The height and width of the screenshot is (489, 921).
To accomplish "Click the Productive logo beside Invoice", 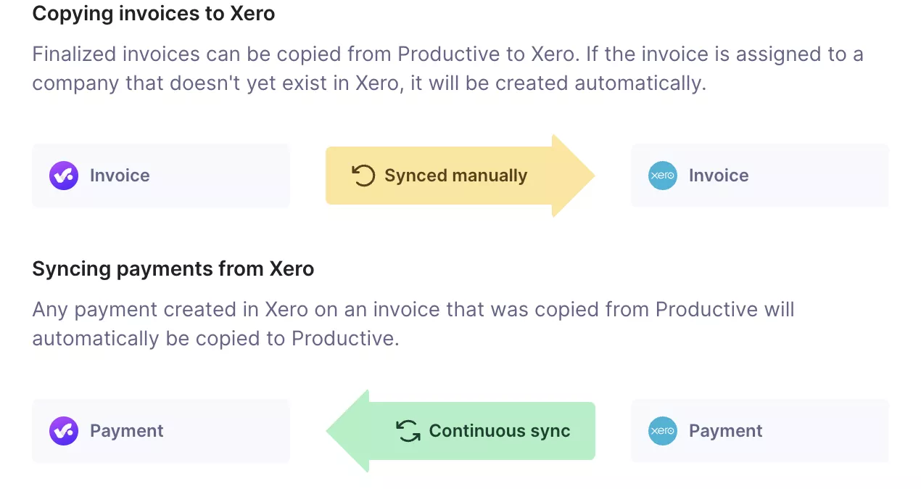I will tap(64, 176).
